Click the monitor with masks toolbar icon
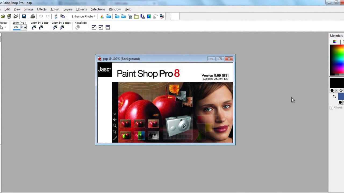Screen dimensions: 344x193 [162, 17]
